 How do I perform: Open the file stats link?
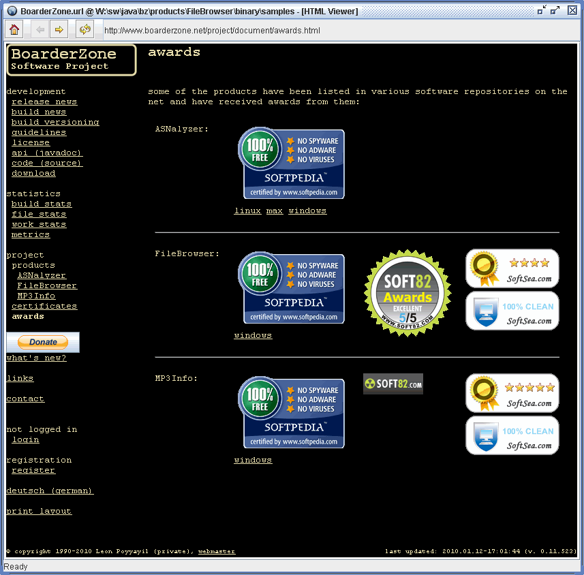39,214
